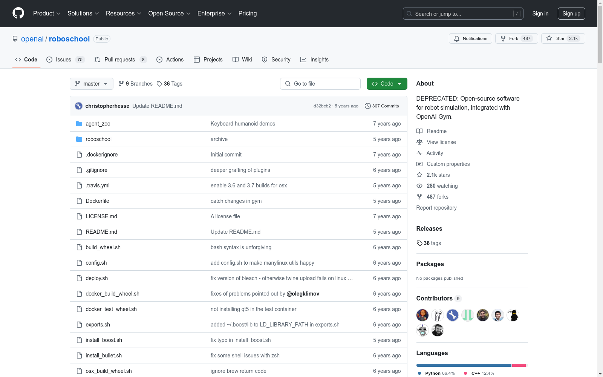Click the Report repository link
Screen dimensions: 603x377
coord(436,208)
